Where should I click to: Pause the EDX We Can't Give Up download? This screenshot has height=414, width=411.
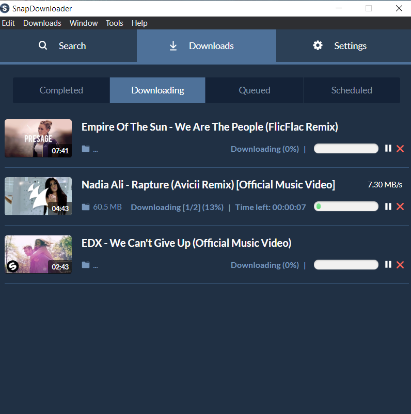click(388, 265)
